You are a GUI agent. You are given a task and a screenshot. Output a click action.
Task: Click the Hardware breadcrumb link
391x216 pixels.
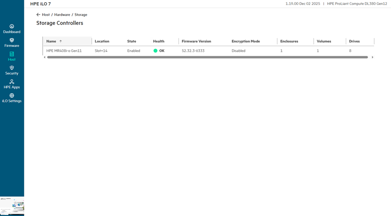62,15
